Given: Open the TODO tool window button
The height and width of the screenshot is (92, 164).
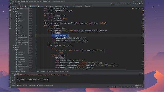Looking at the screenshot, I should (x=25, y=85).
